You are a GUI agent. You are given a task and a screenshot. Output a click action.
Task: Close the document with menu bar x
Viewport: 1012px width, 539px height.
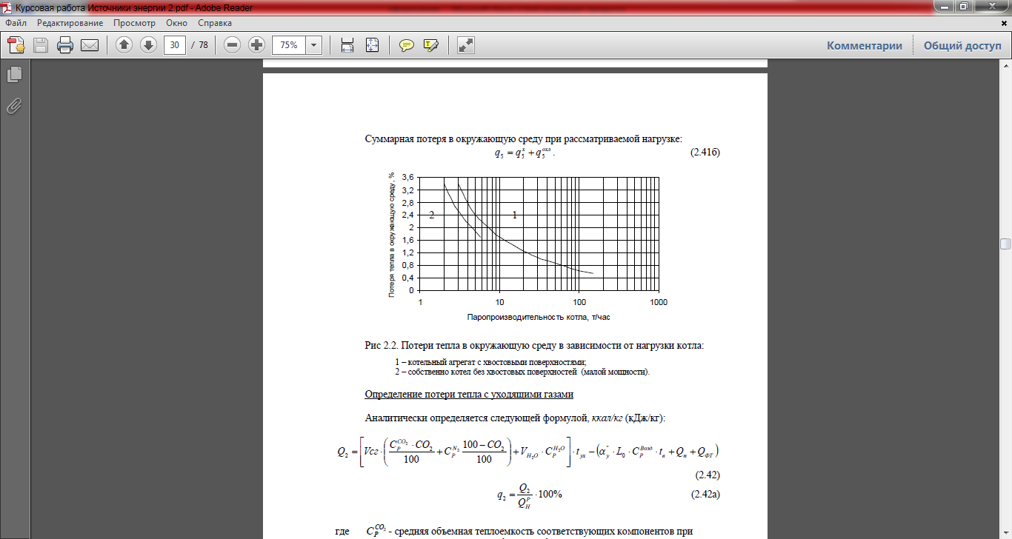1005,23
